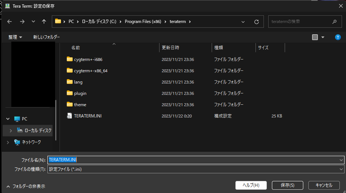The image size is (346, 193).
Task: Open the 整理 menu
Action: (15, 37)
